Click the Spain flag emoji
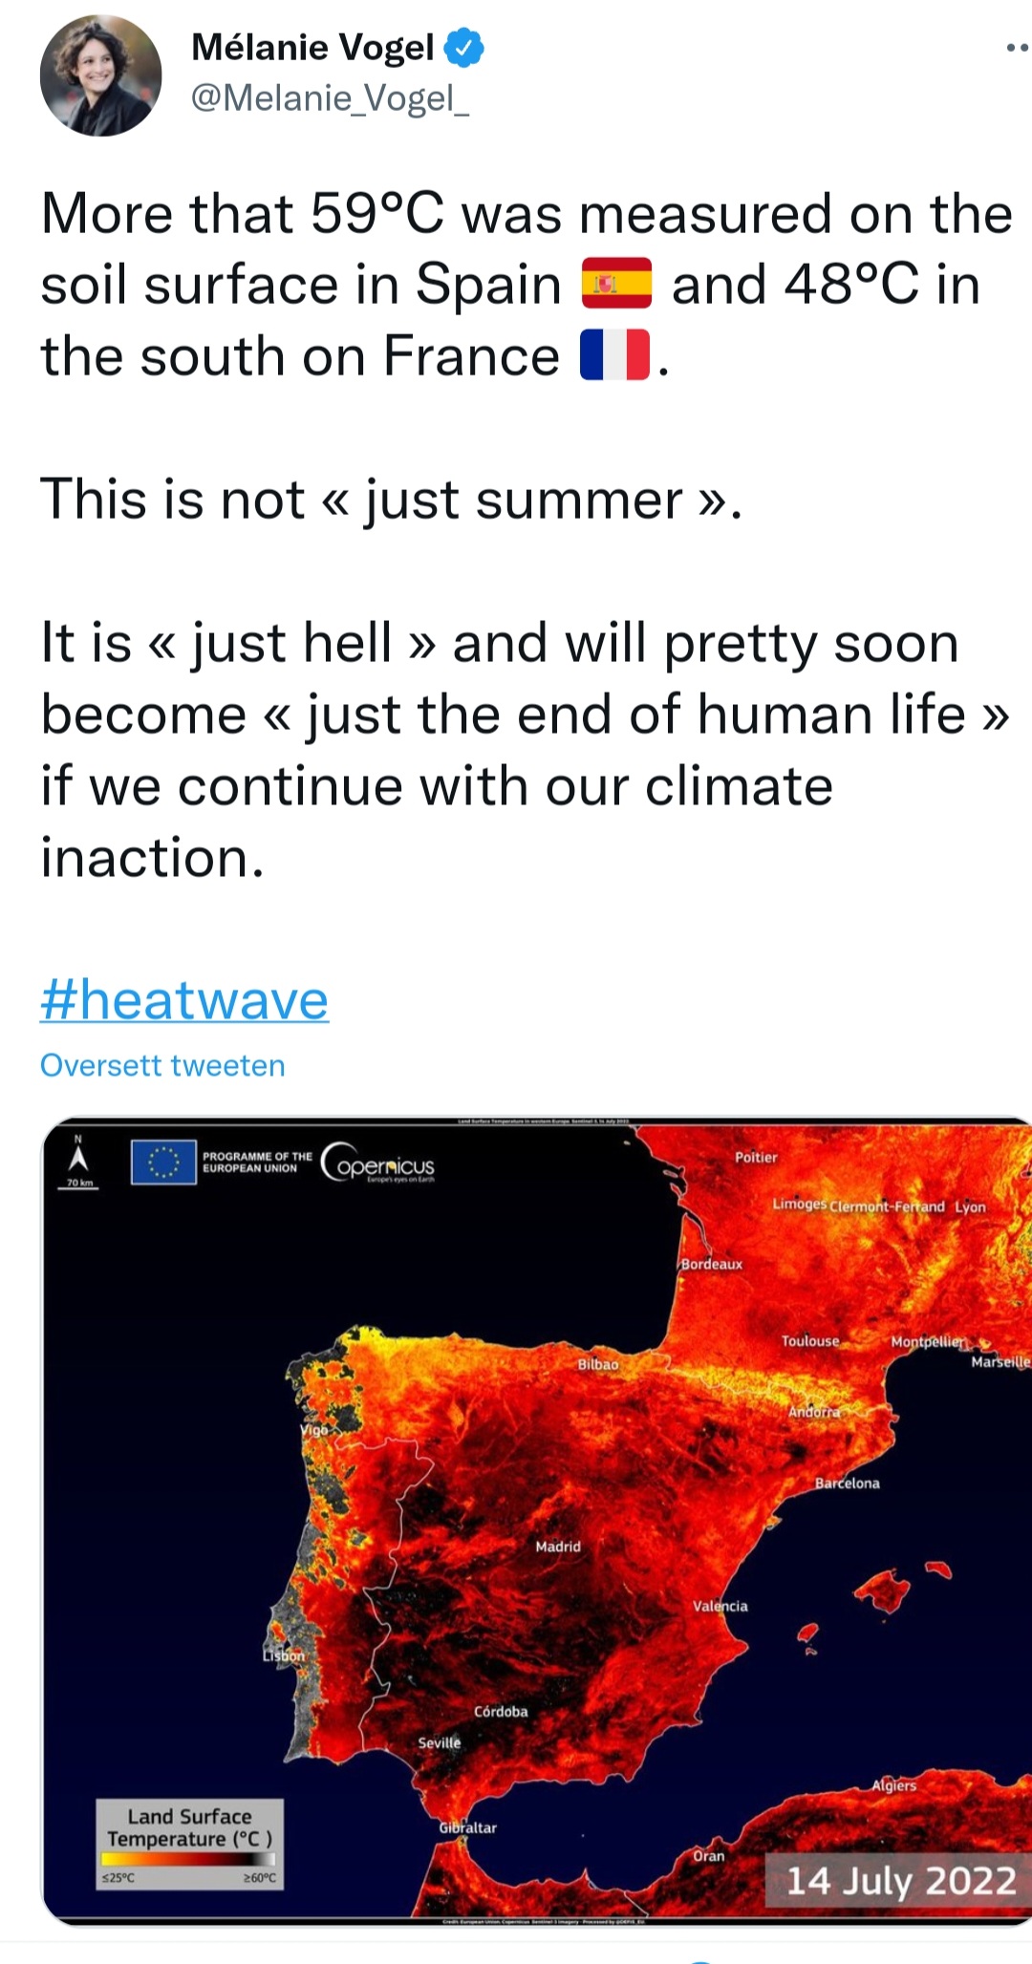This screenshot has width=1032, height=1964. pos(616,284)
